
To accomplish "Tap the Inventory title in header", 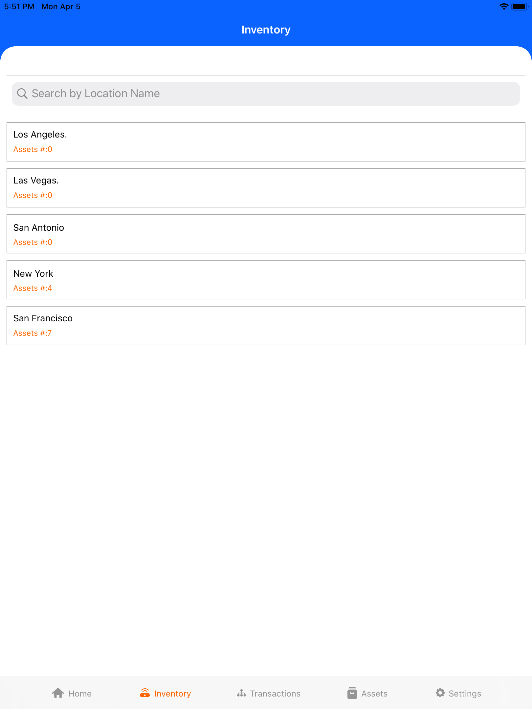I will pos(266,30).
